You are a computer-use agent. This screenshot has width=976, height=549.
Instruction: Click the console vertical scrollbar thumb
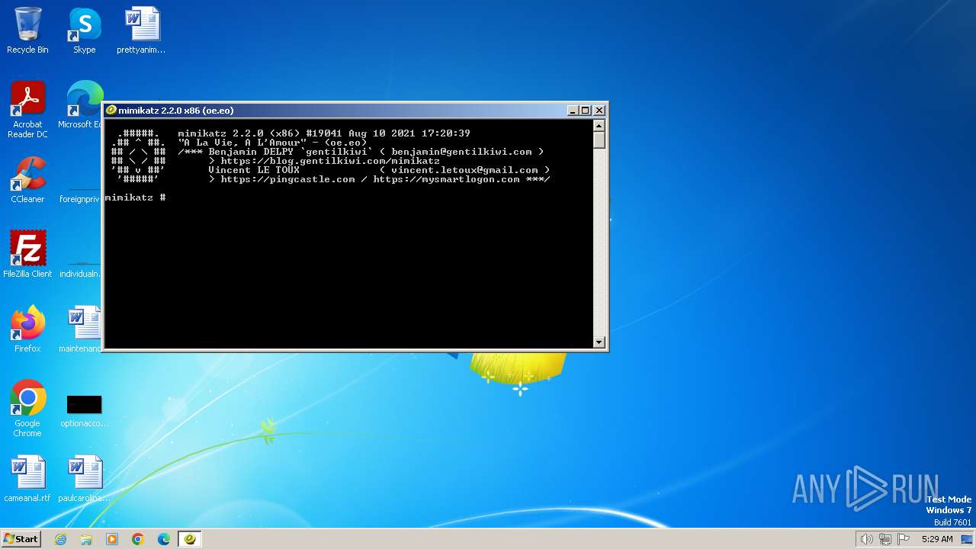(x=599, y=140)
